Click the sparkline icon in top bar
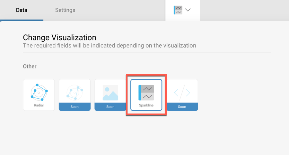 tap(178, 10)
